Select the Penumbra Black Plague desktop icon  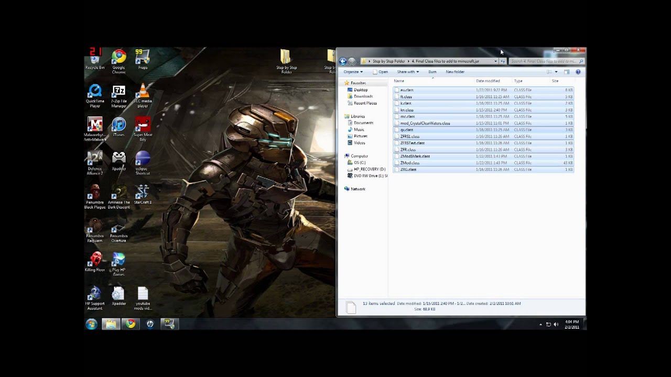[x=95, y=196]
